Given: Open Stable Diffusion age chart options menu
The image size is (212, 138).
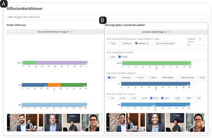Looking at the screenshot, I should (91, 104).
